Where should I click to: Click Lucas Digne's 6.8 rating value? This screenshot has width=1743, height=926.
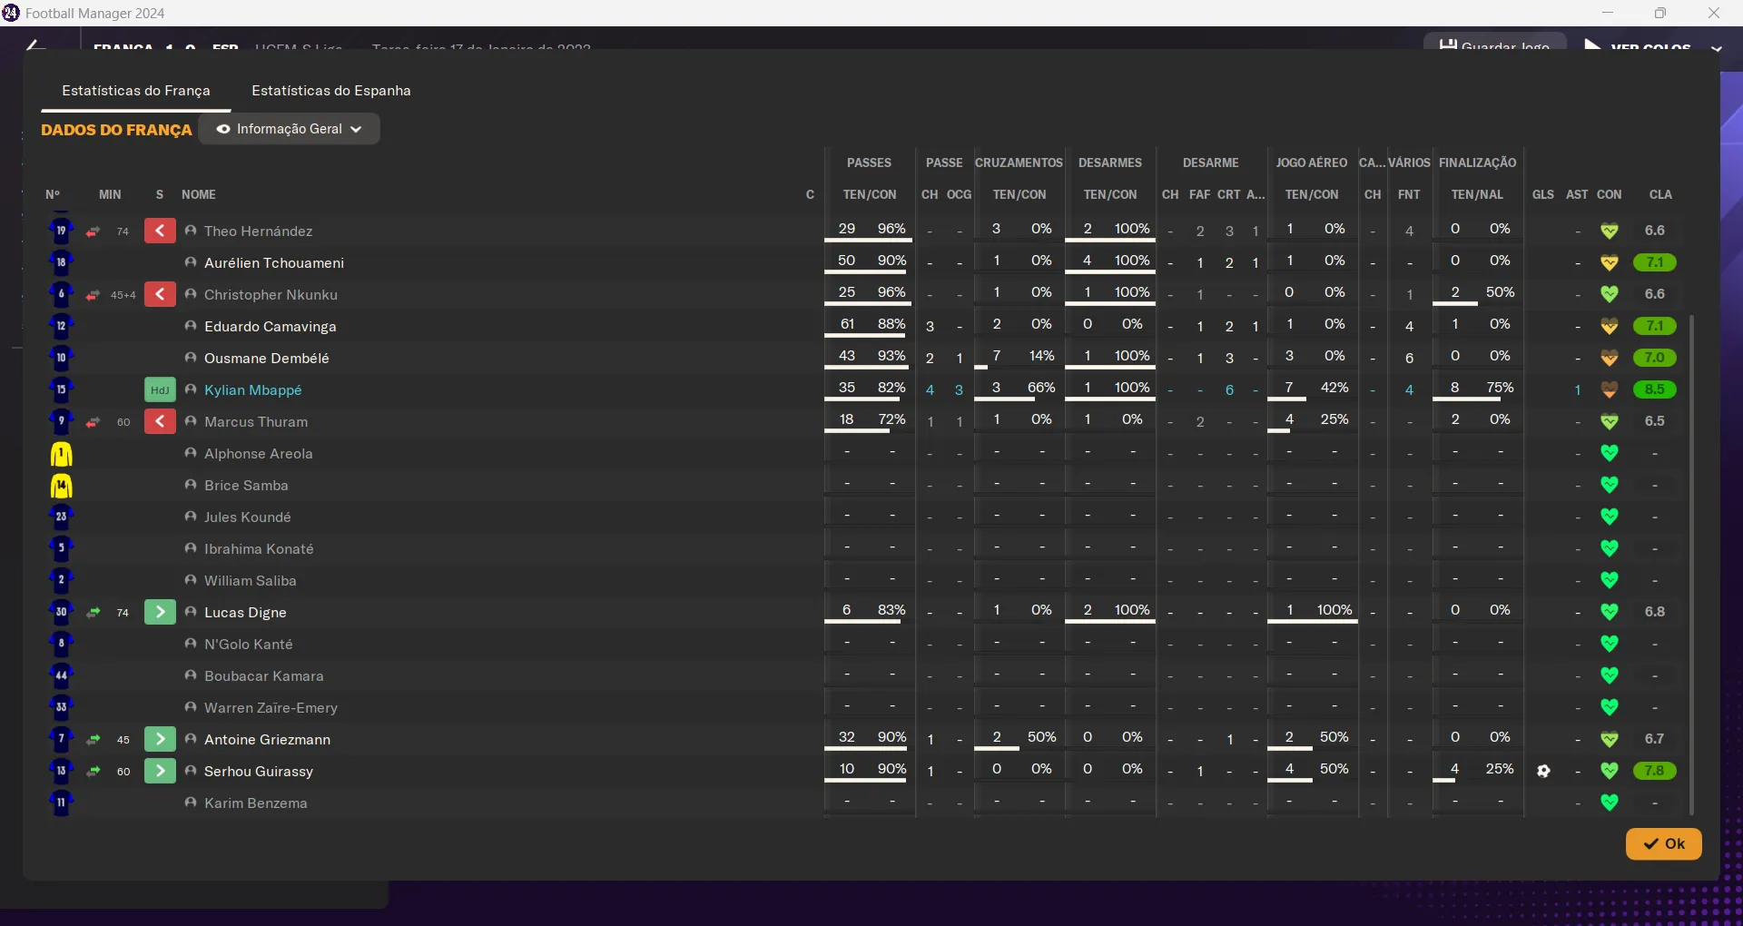pyautogui.click(x=1655, y=612)
